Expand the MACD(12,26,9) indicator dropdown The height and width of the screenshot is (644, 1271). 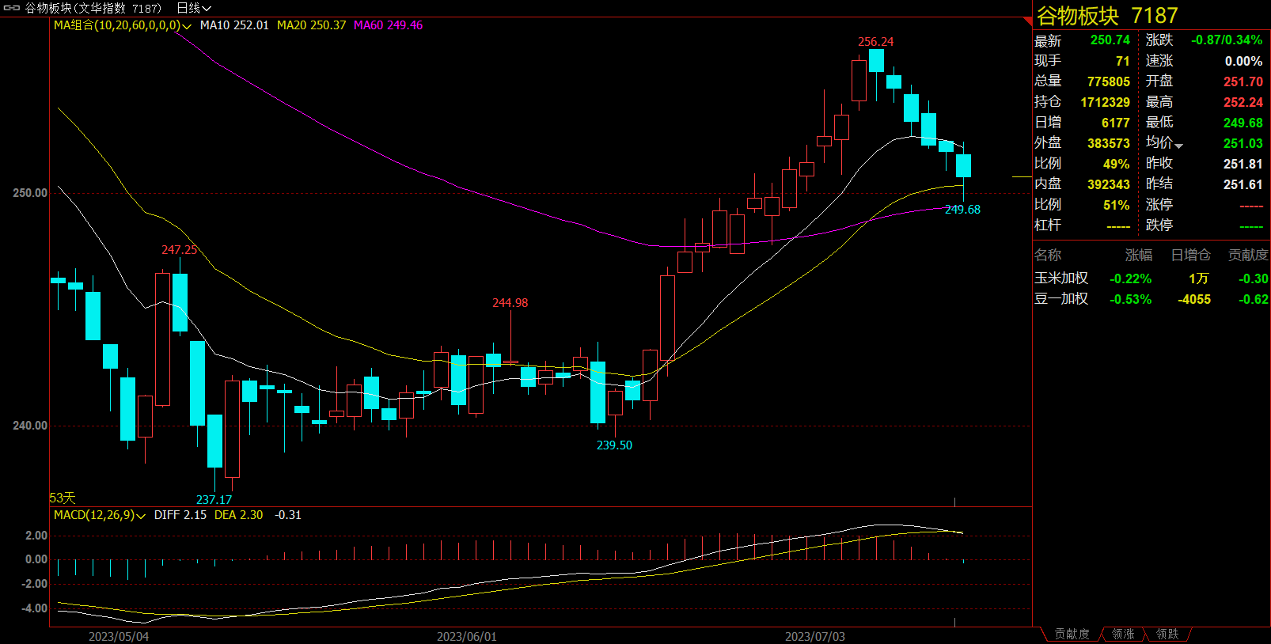pos(141,515)
